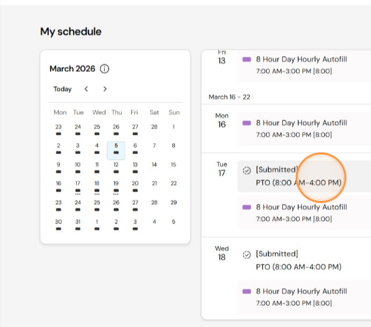Advance to next month with right chevron
This screenshot has width=371, height=327.
[x=105, y=89]
